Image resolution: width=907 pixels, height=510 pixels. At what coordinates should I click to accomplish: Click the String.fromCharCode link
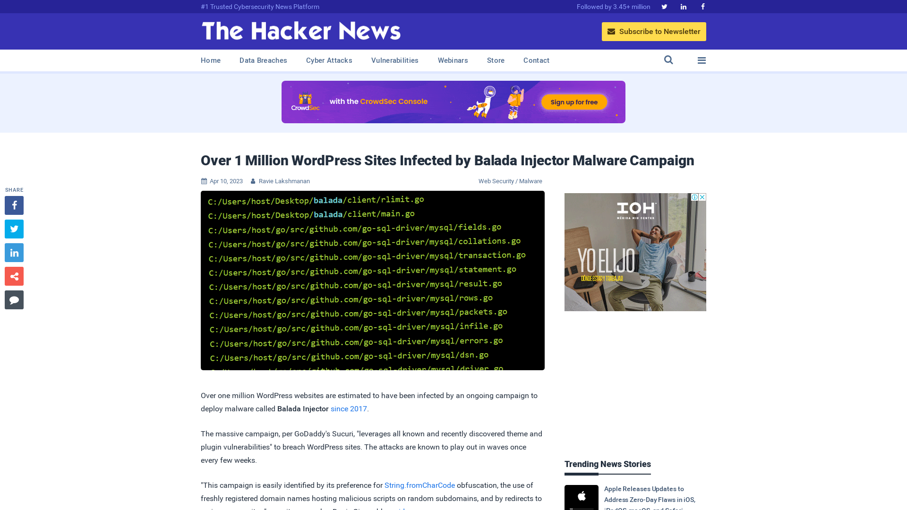click(x=419, y=485)
